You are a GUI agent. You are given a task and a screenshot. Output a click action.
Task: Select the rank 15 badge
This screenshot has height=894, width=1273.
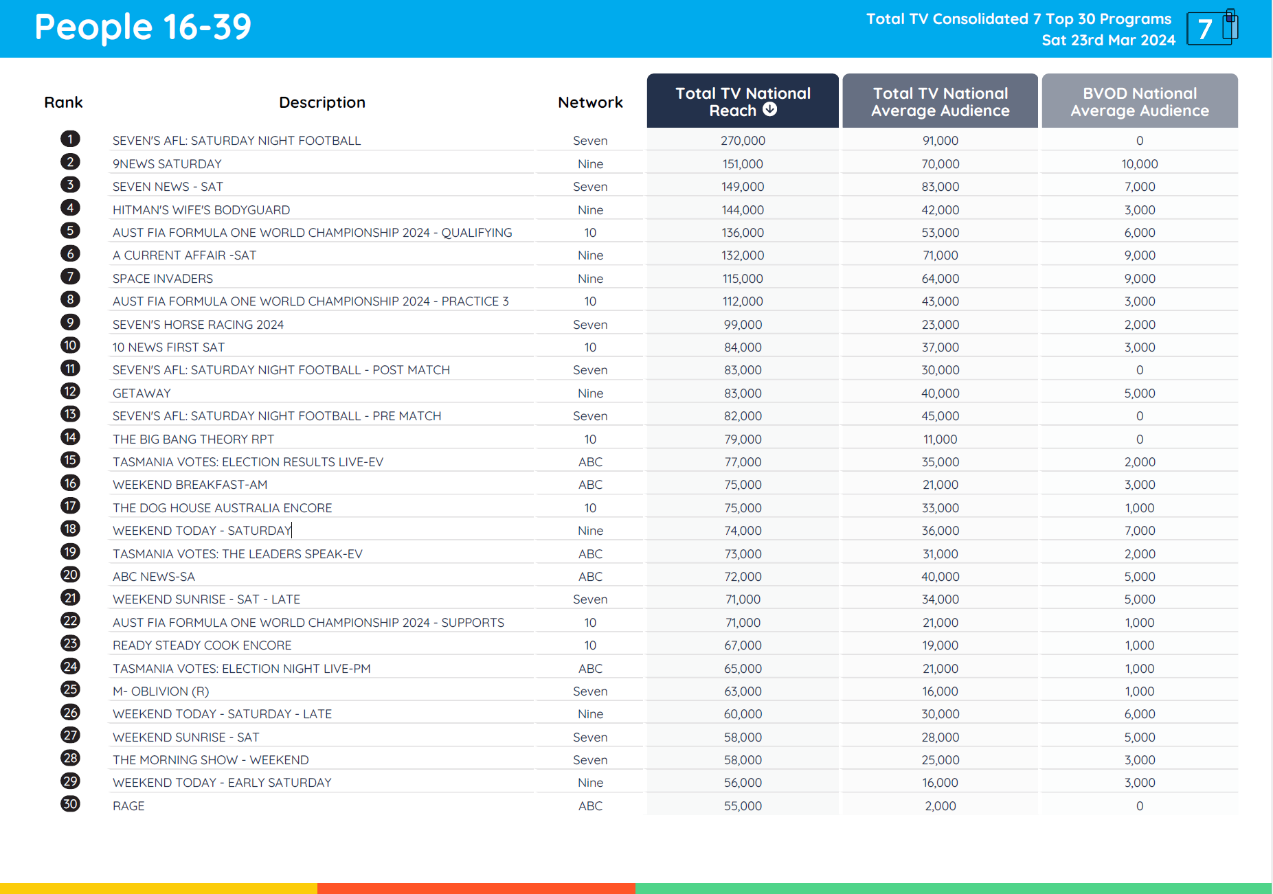70,460
